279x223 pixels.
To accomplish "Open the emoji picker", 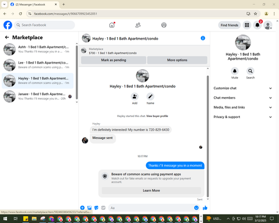I will click(196, 208).
